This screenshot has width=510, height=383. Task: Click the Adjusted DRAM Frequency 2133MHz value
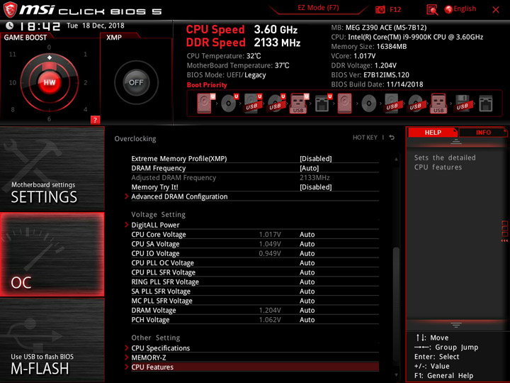coord(314,178)
